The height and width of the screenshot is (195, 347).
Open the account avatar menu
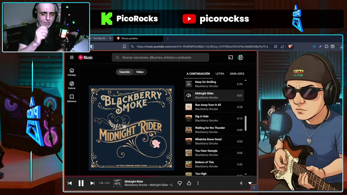pyautogui.click(x=240, y=57)
